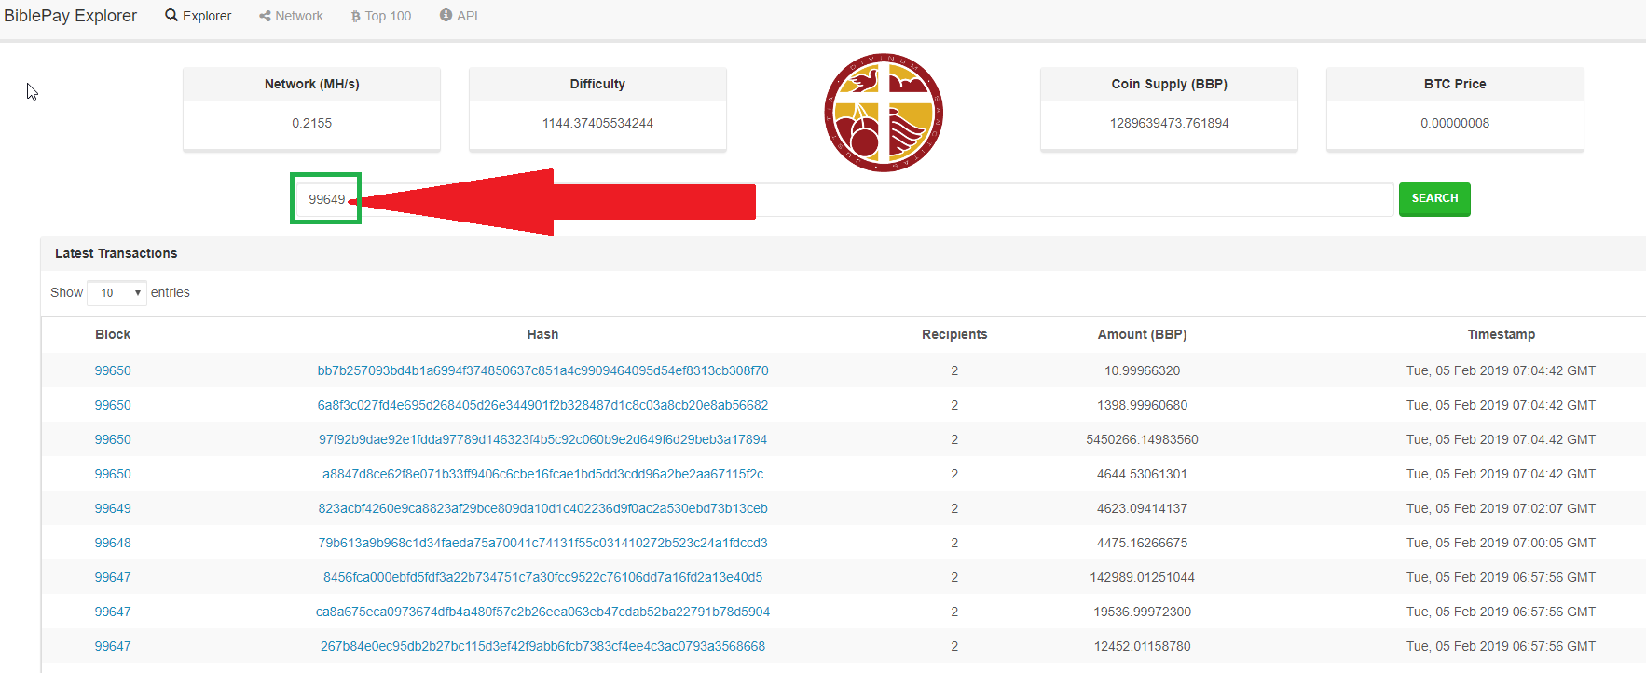Open transaction hash starting bb7b257093bd4b1a
The width and height of the screenshot is (1646, 673).
(x=542, y=370)
